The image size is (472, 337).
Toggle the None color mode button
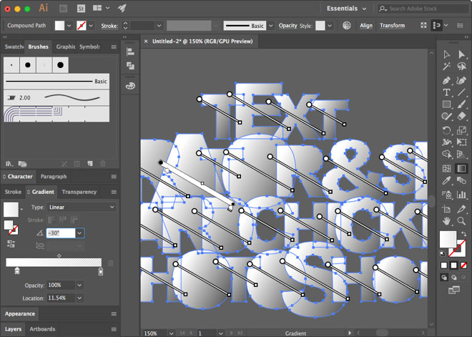pos(464,265)
